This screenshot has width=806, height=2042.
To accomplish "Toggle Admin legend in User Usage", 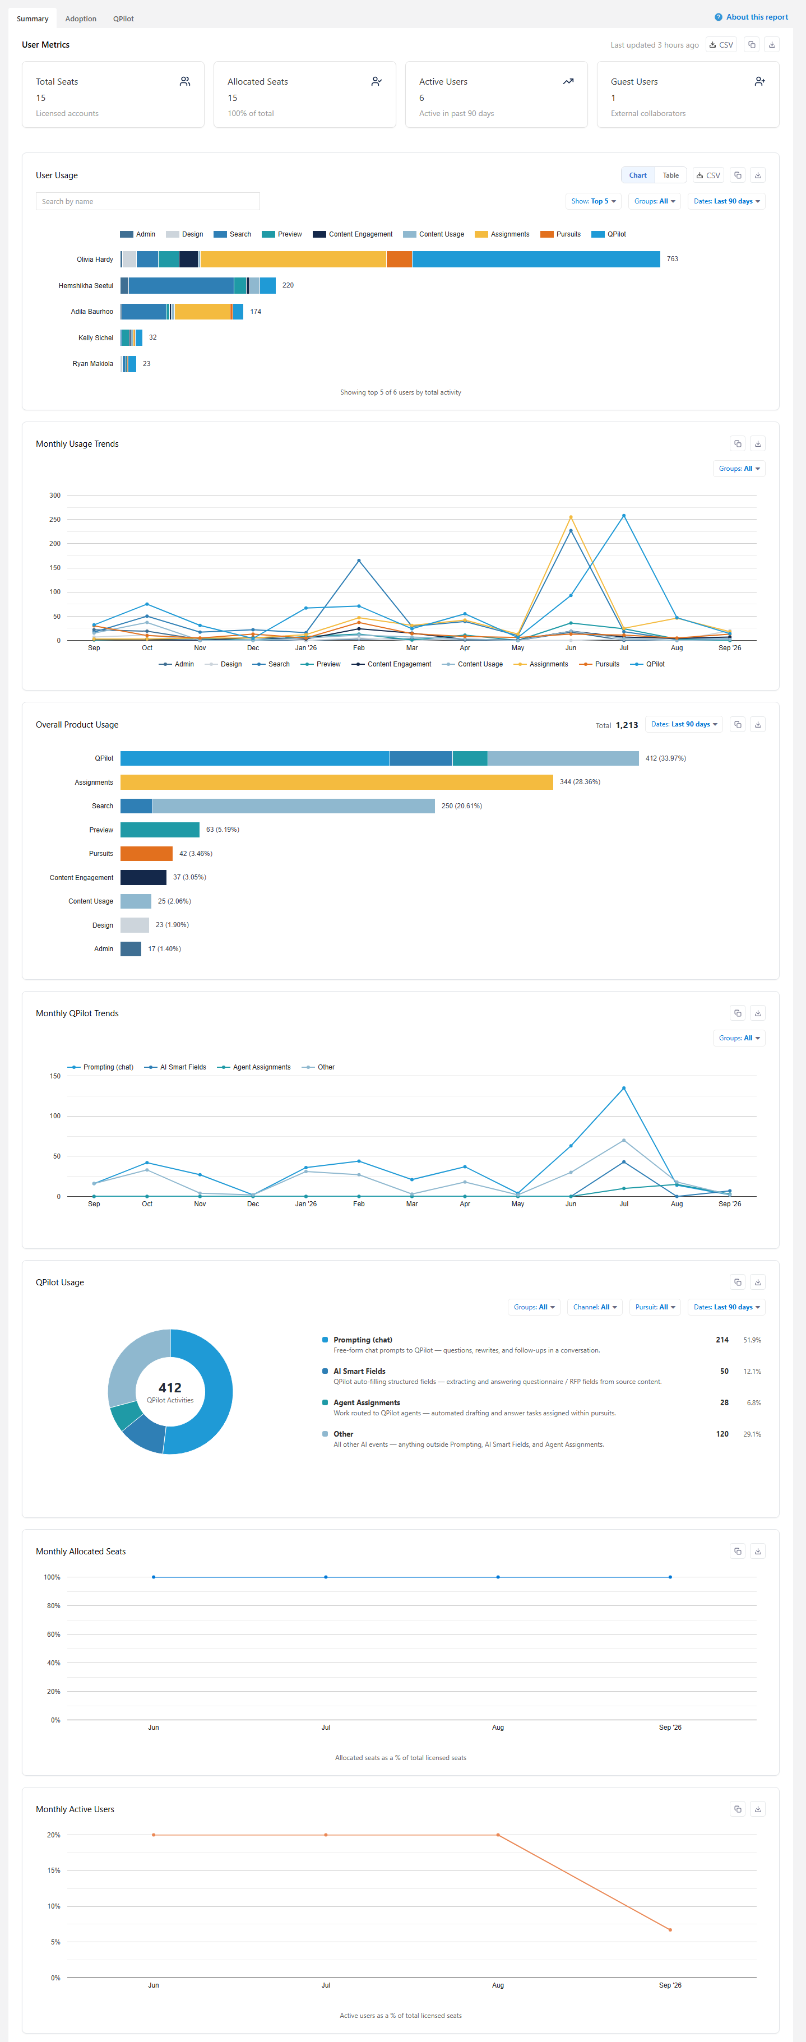I will (138, 234).
